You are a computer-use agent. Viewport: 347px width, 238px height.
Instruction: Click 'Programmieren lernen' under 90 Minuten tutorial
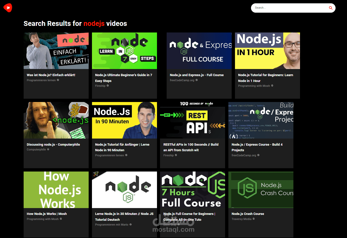coord(109,155)
